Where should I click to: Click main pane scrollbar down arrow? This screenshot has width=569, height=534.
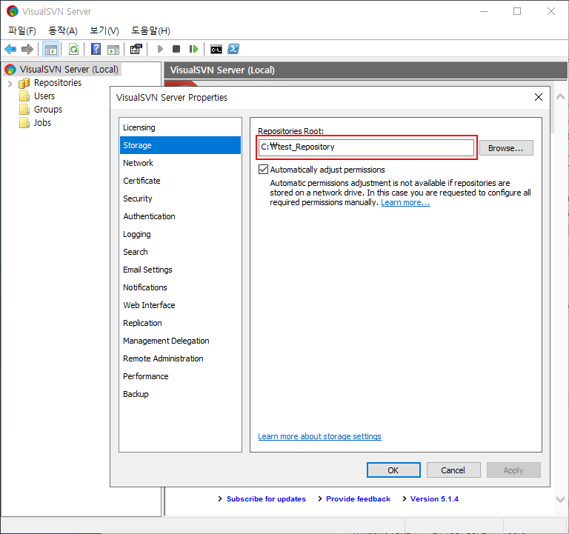point(560,499)
